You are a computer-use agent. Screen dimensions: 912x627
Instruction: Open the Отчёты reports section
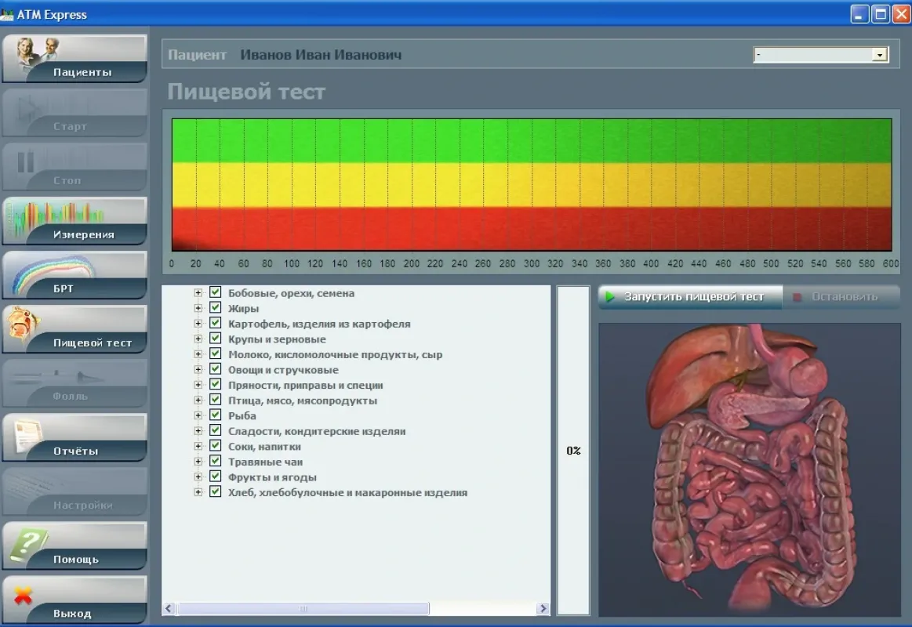(74, 437)
